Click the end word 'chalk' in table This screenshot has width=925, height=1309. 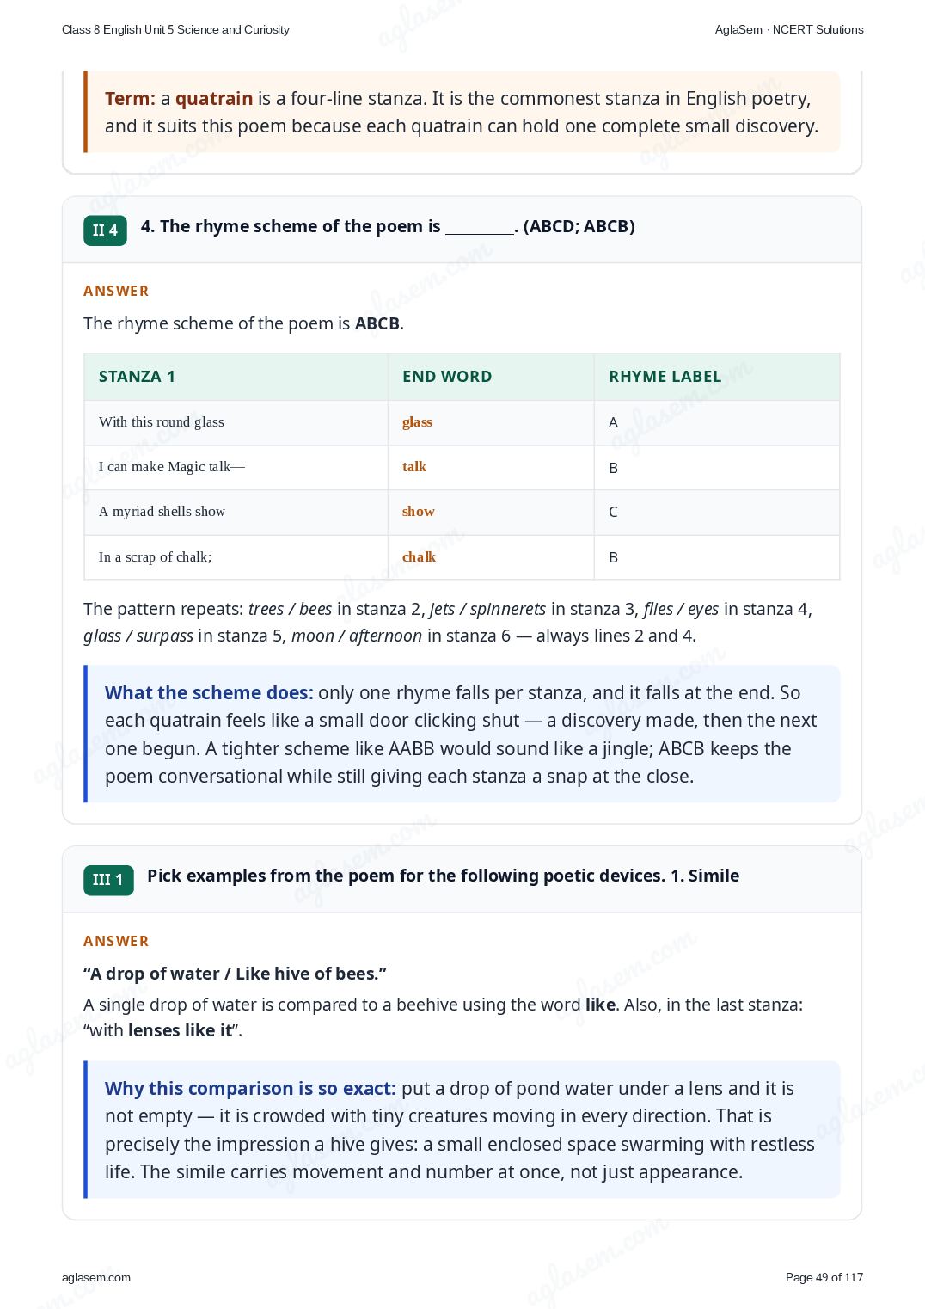click(419, 557)
